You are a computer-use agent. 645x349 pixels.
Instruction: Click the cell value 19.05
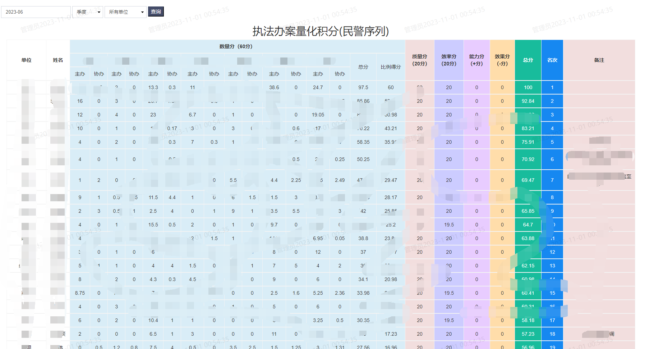pyautogui.click(x=318, y=115)
